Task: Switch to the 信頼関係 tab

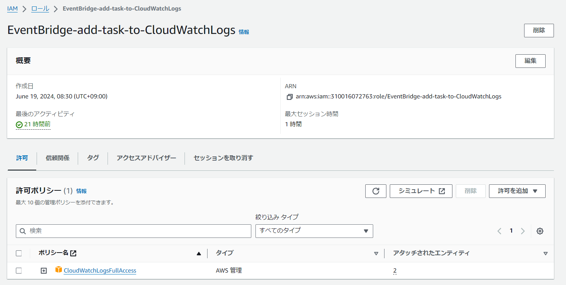Action: pos(57,158)
